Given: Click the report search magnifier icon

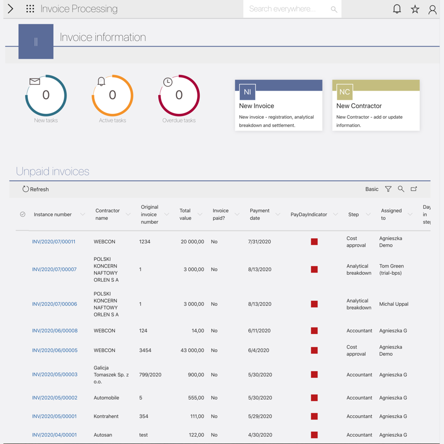Looking at the screenshot, I should point(401,189).
